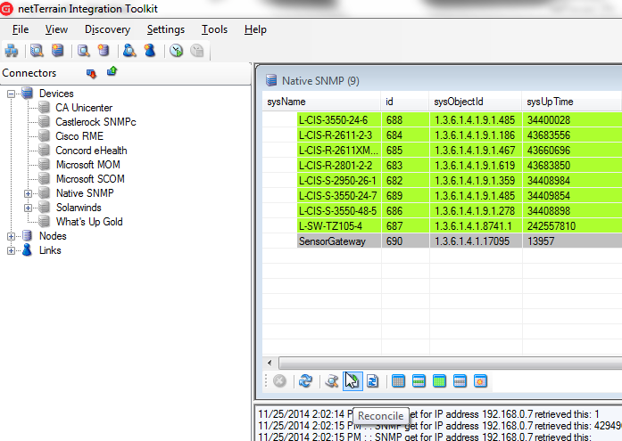Viewport: 622px width, 441px height.
Task: Select the SensorGateway row
Action: (332, 241)
